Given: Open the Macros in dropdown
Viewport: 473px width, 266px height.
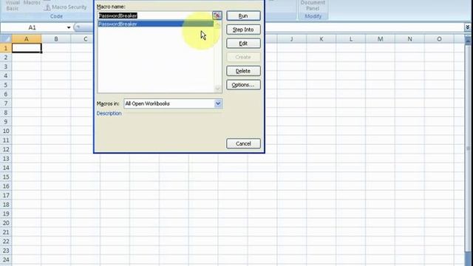Looking at the screenshot, I should (218, 103).
